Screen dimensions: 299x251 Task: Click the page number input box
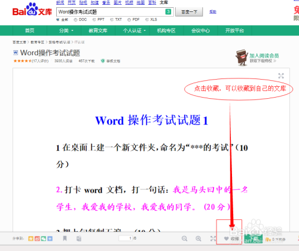click(x=126, y=238)
